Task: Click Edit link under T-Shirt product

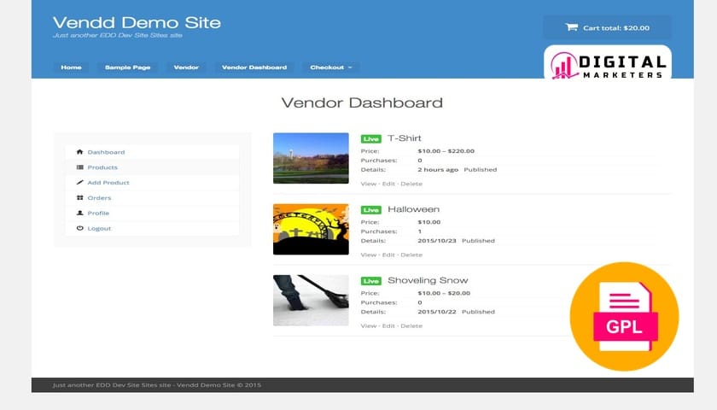Action: [388, 184]
